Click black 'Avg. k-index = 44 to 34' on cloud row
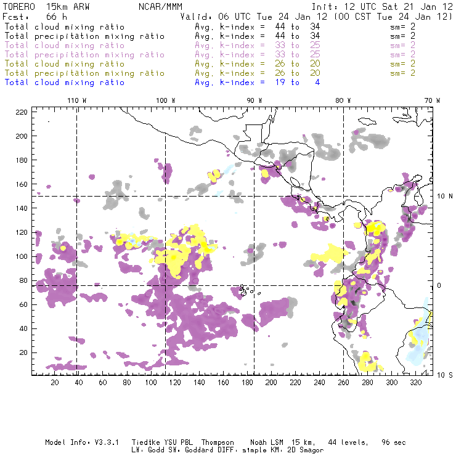 point(258,27)
